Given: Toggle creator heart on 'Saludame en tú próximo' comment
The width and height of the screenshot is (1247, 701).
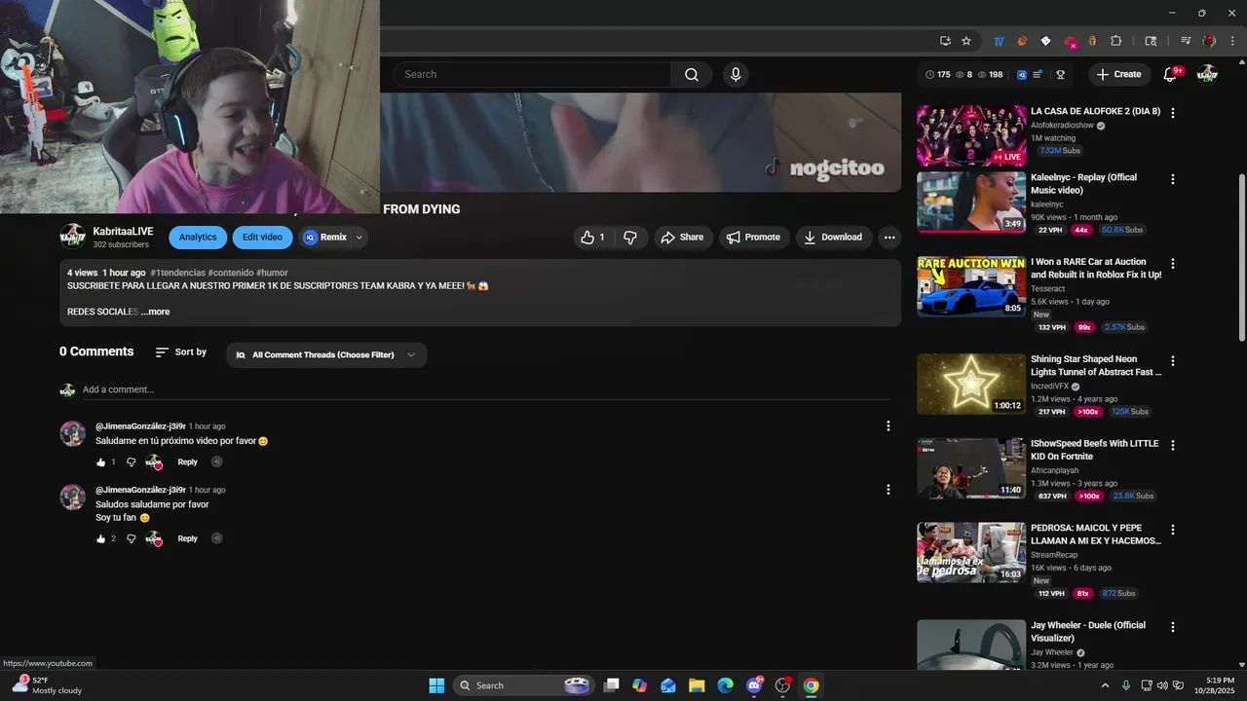Looking at the screenshot, I should (x=154, y=462).
